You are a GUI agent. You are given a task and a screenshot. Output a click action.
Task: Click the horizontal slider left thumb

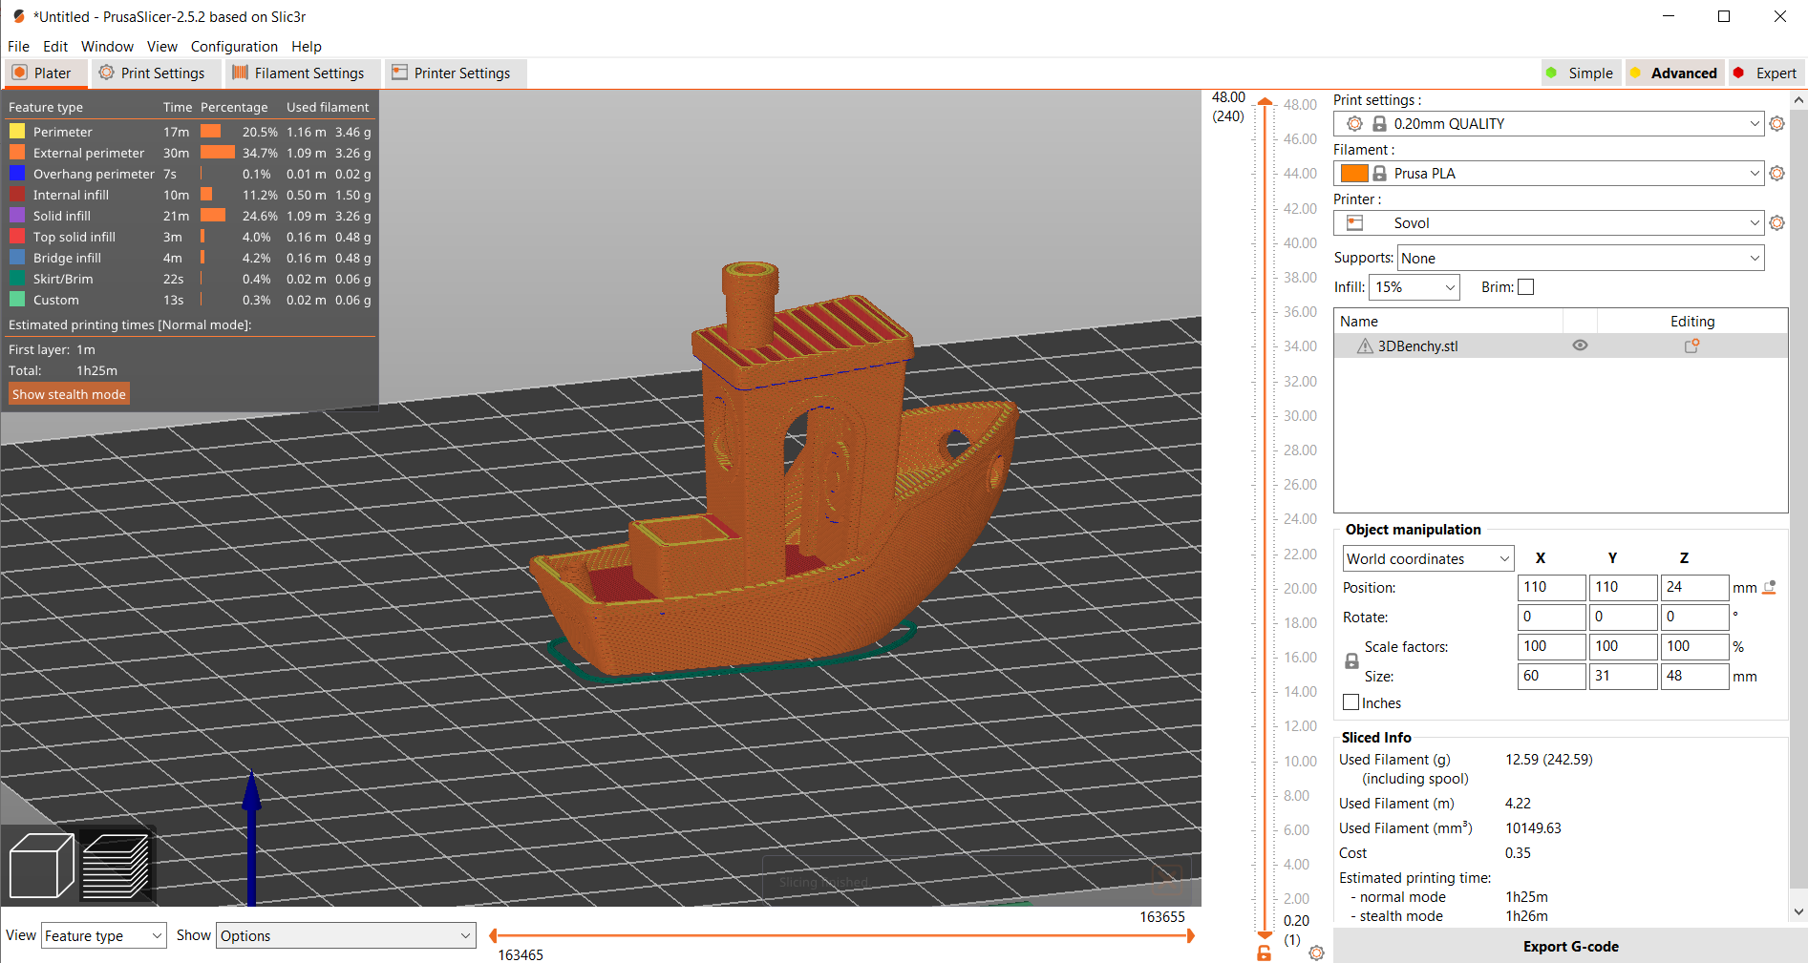click(493, 936)
